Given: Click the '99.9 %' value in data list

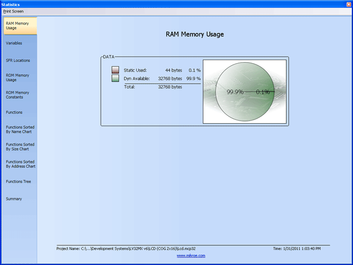Looking at the screenshot, I should click(x=193, y=79).
